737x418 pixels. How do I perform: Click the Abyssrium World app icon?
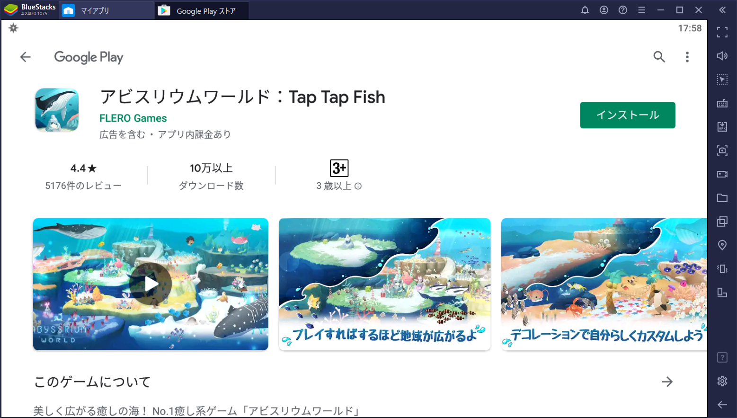pyautogui.click(x=57, y=110)
